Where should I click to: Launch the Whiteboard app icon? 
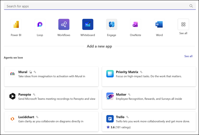click(x=88, y=24)
